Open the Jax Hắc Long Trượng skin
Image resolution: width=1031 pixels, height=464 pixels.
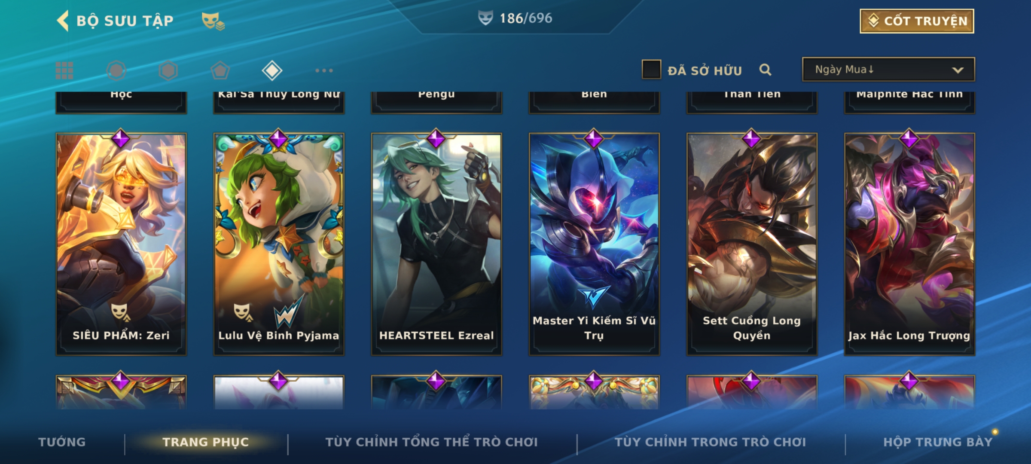pos(909,244)
